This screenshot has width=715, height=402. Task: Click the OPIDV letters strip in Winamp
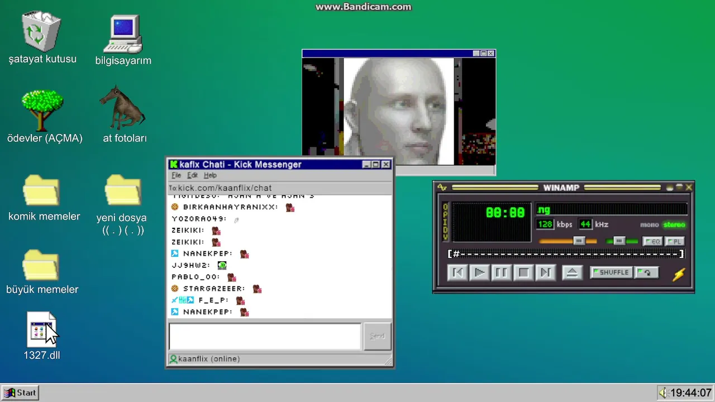click(x=445, y=222)
